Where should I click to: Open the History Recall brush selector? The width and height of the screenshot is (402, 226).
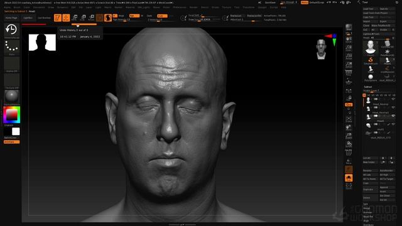11,30
